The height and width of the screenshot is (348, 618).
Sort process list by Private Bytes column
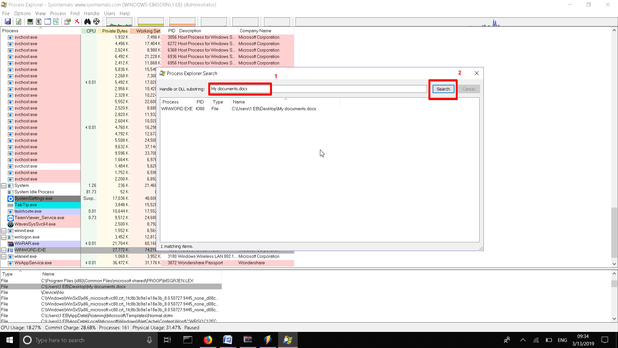113,31
